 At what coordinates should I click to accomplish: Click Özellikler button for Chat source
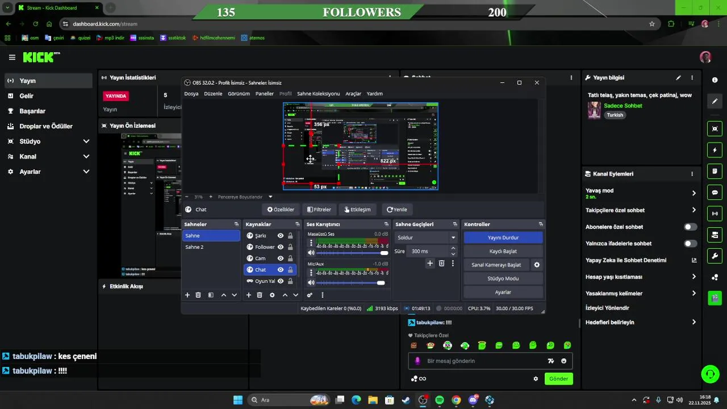pos(281,210)
